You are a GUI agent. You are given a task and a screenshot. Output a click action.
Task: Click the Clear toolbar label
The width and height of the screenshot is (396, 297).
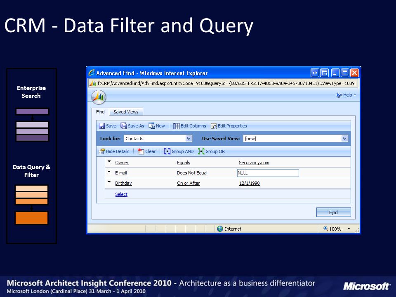click(151, 151)
